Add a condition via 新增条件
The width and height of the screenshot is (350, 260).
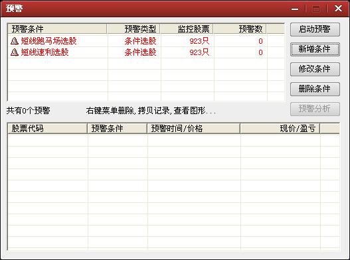pyautogui.click(x=315, y=49)
